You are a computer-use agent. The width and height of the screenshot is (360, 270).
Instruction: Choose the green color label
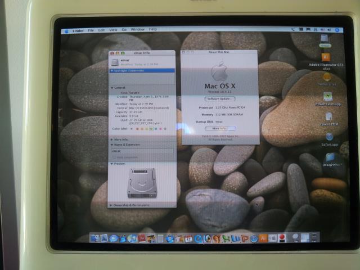(151, 129)
